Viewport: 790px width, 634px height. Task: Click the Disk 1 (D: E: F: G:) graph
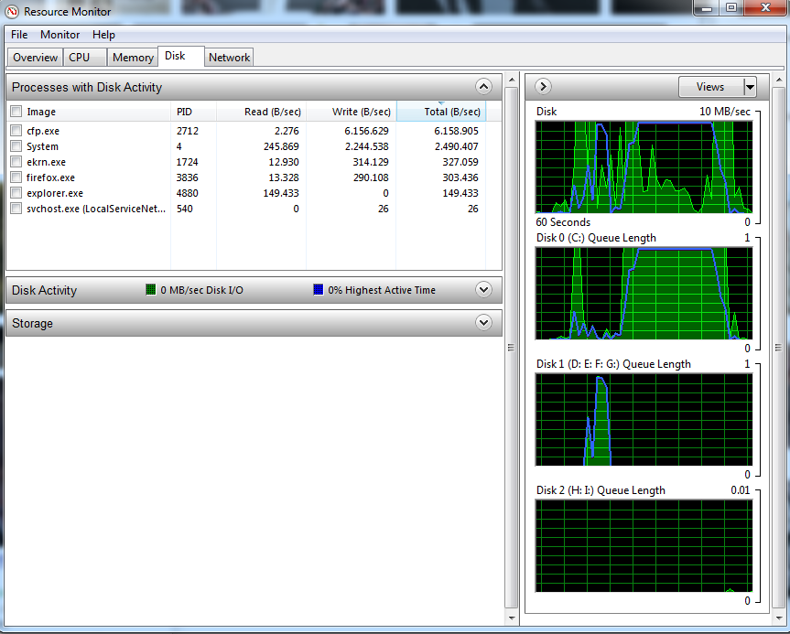(644, 420)
